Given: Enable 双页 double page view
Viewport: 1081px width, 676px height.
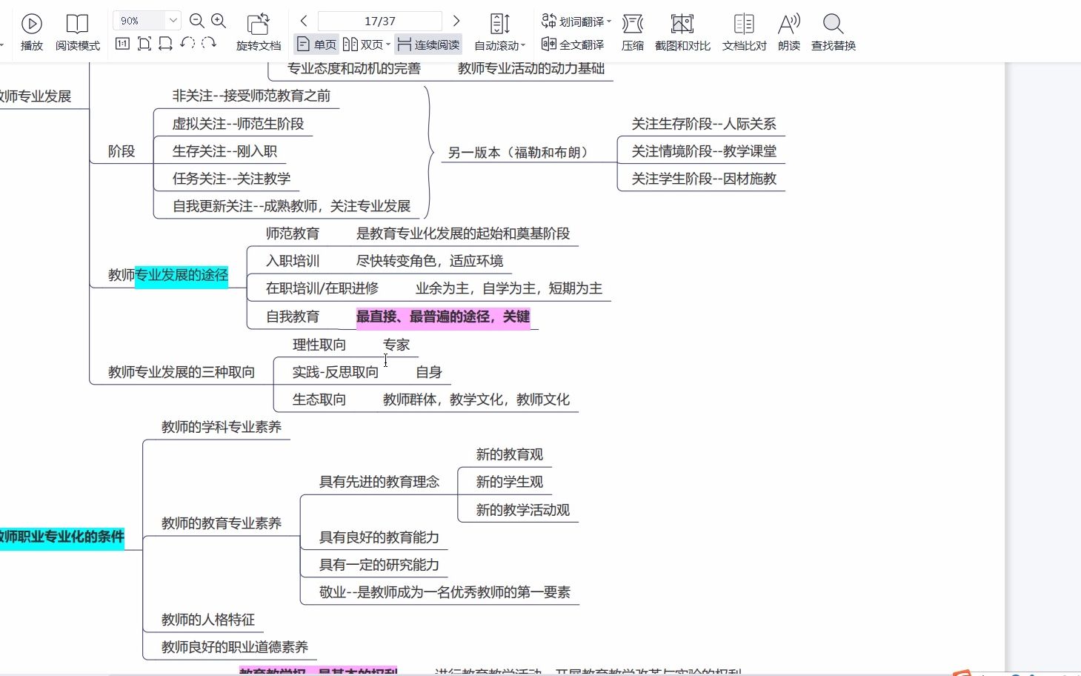Looking at the screenshot, I should coord(364,44).
